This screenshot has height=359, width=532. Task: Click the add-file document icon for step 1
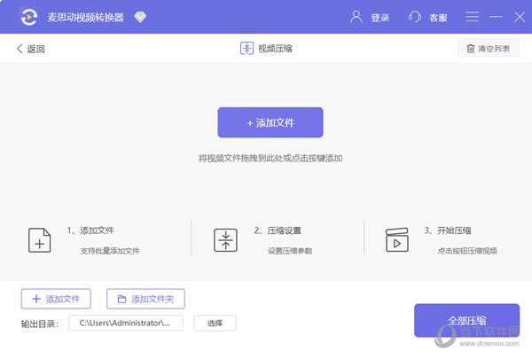(x=40, y=240)
